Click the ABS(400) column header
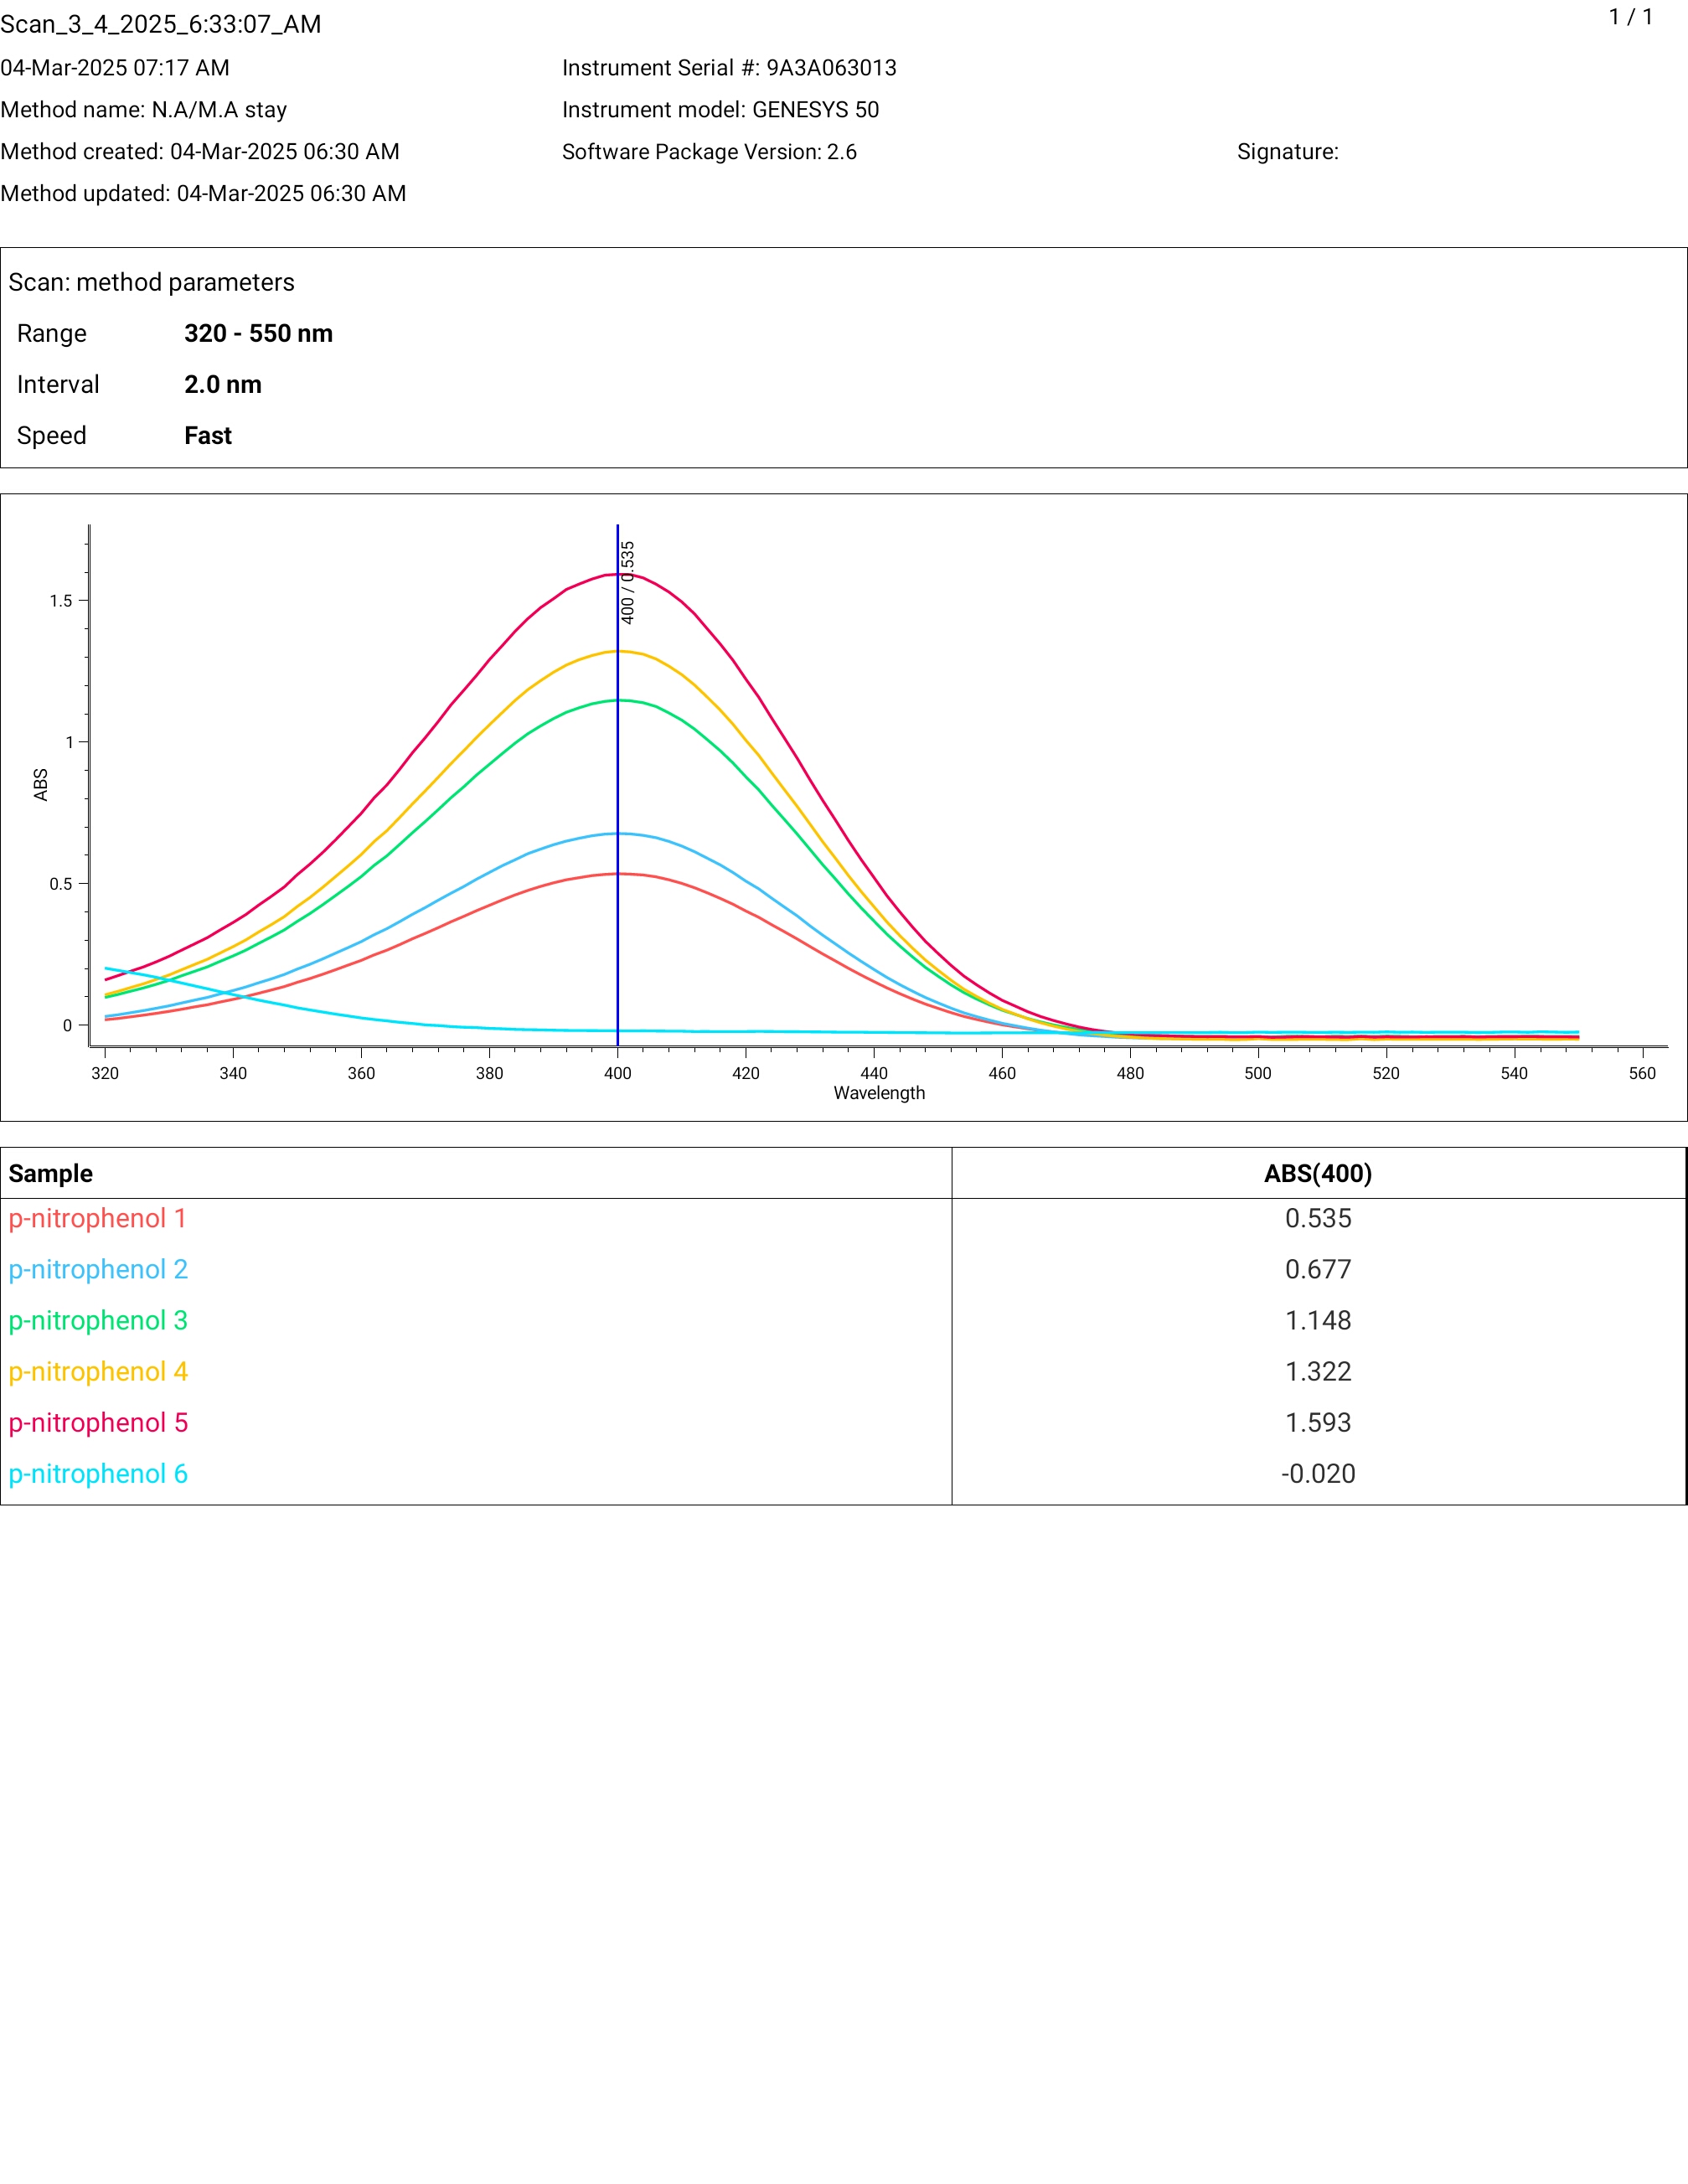1688x2184 pixels. (x=1317, y=1173)
